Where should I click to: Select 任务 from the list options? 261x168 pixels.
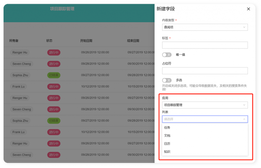[205, 128]
